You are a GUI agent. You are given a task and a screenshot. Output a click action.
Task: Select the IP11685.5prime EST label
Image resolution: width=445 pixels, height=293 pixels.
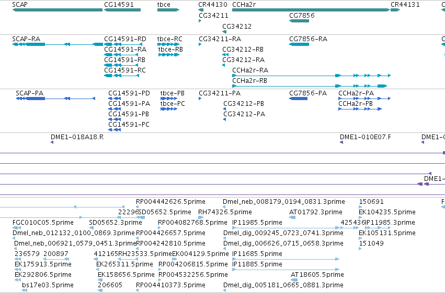(x=257, y=254)
